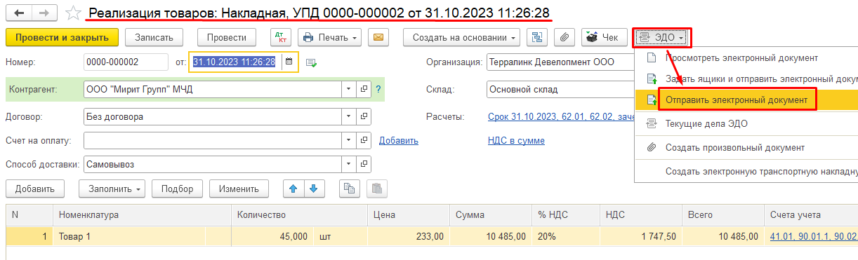Open Контрагент card with the open-form icon
The height and width of the screenshot is (260, 858).
pos(364,89)
